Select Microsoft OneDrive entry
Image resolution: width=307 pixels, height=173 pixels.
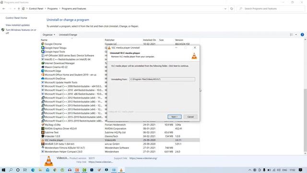point(55,79)
